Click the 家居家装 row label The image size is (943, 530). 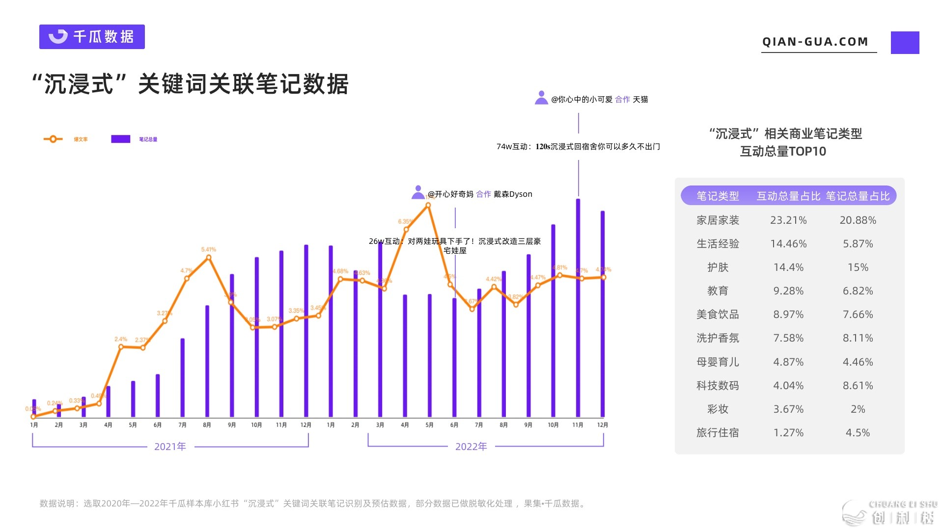pyautogui.click(x=718, y=220)
